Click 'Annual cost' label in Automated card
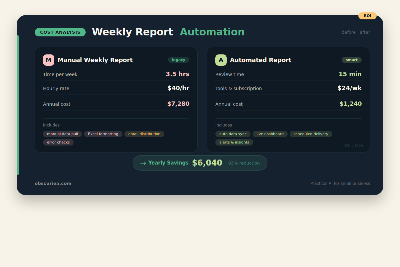The height and width of the screenshot is (267, 400). (229, 104)
